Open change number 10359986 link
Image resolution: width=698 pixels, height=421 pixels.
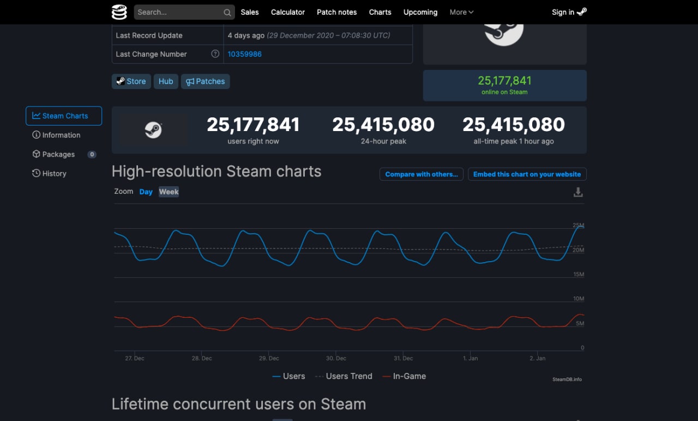pyautogui.click(x=245, y=54)
